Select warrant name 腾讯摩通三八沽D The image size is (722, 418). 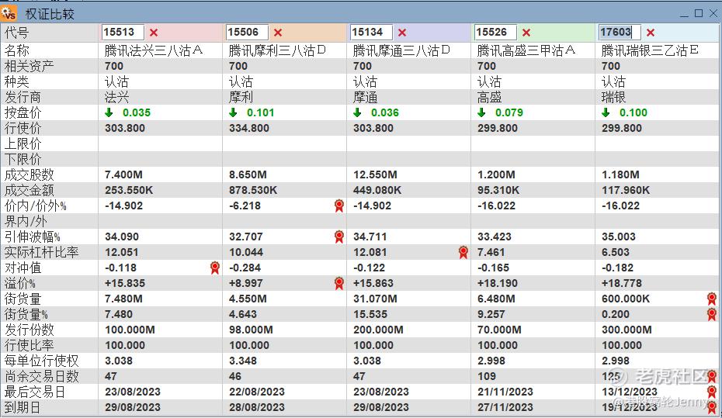pos(401,50)
